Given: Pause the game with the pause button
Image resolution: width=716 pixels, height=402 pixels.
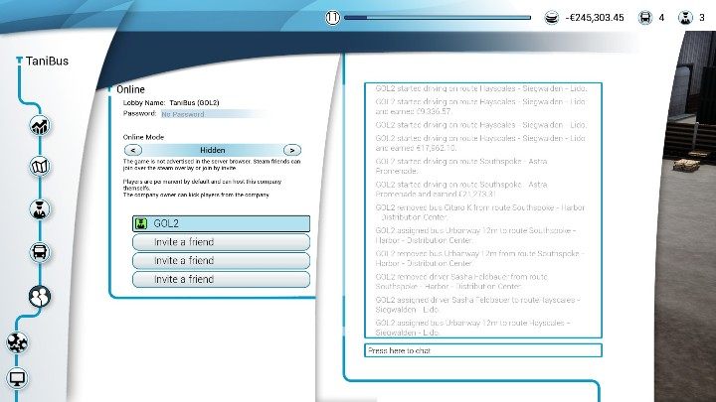Looking at the screenshot, I should (333, 17).
